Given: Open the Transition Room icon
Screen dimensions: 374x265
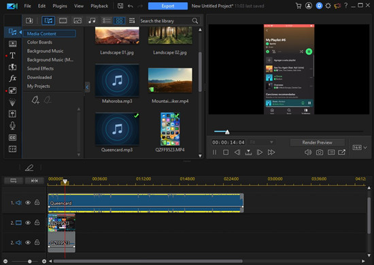Looking at the screenshot, I should 12,67.
